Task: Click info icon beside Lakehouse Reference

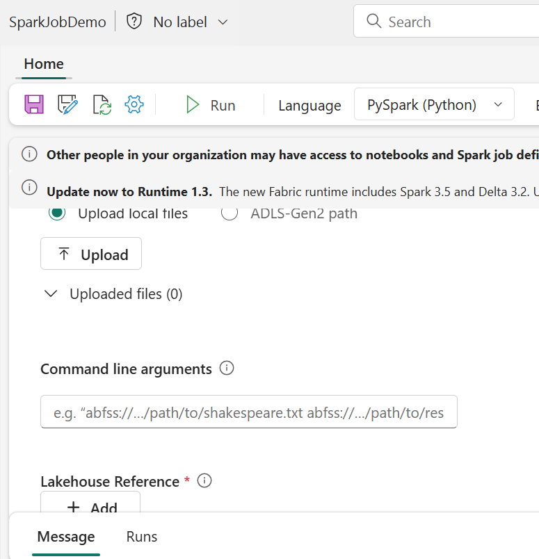Action: pos(204,480)
